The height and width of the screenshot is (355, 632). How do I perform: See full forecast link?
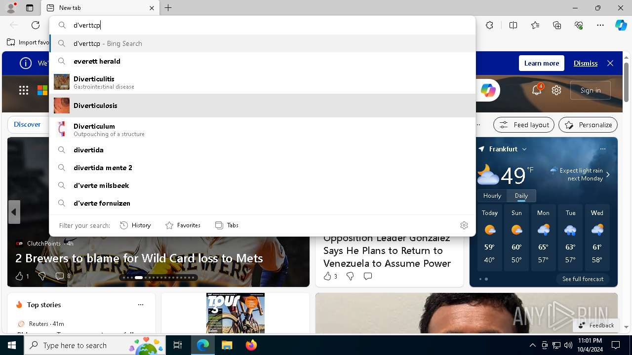click(x=583, y=279)
